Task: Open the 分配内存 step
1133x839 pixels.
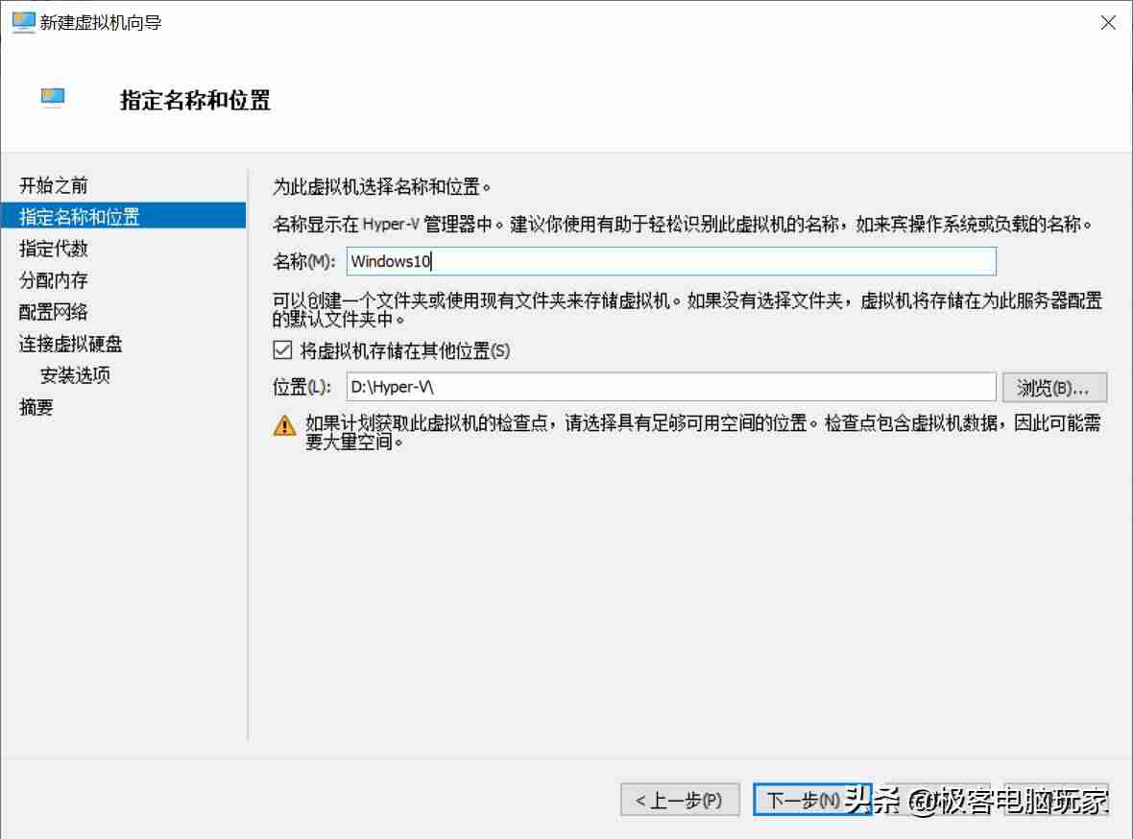Action: pyautogui.click(x=54, y=280)
